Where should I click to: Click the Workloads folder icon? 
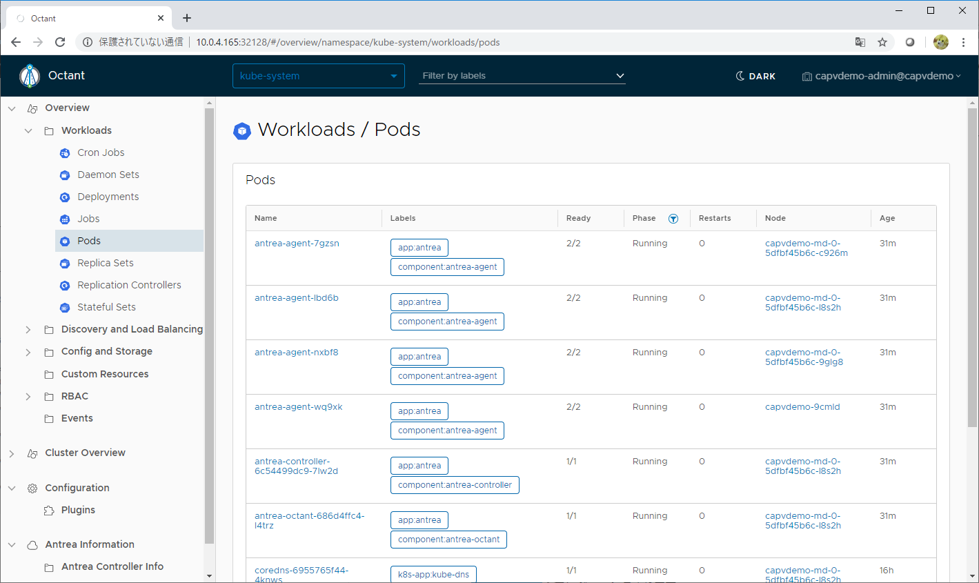(49, 131)
